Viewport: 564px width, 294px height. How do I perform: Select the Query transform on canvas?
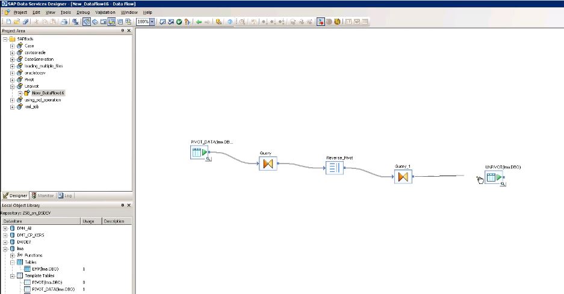coord(268,164)
